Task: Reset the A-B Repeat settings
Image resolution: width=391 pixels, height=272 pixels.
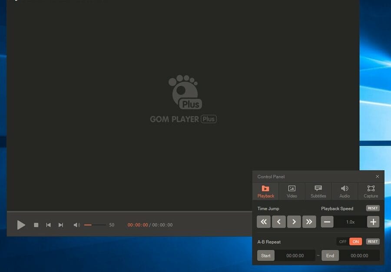Action: [x=373, y=242]
